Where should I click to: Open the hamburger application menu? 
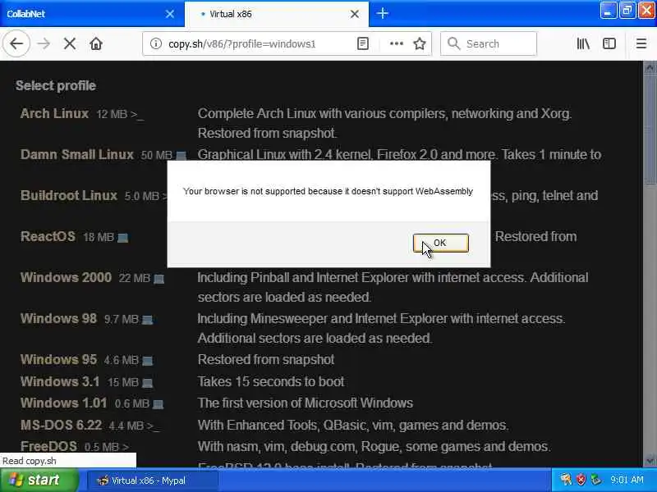click(x=641, y=43)
